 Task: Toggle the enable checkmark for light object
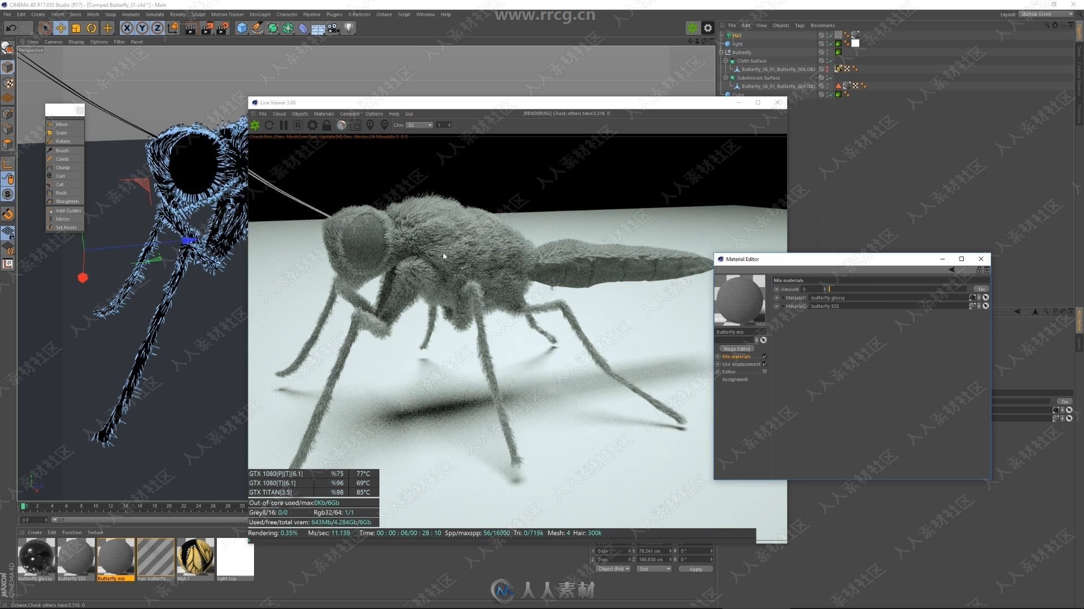(831, 44)
